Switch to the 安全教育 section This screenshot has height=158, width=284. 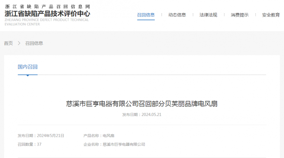(271, 15)
